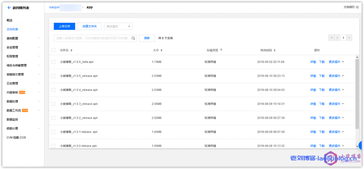Click the blue 上传文件 button
The height and width of the screenshot is (169, 364).
click(x=64, y=26)
